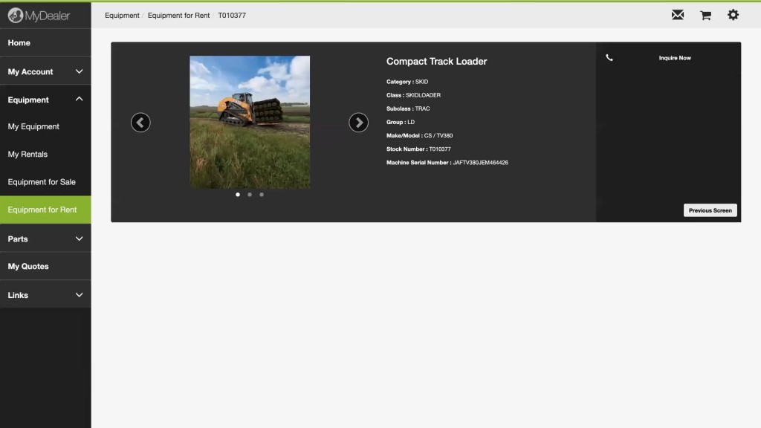Select the first carousel dot
This screenshot has height=428, width=761.
point(238,195)
